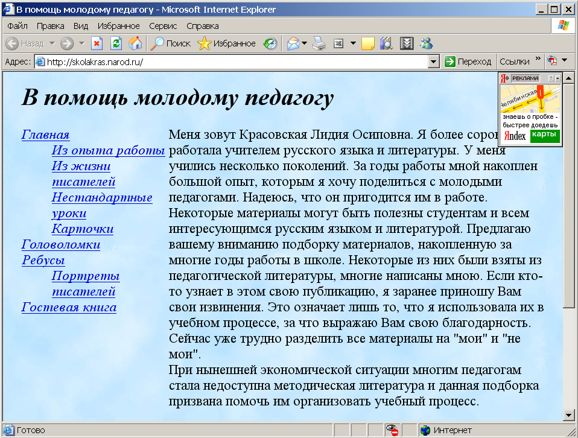
Task: Open the Правка menu
Action: tap(51, 26)
